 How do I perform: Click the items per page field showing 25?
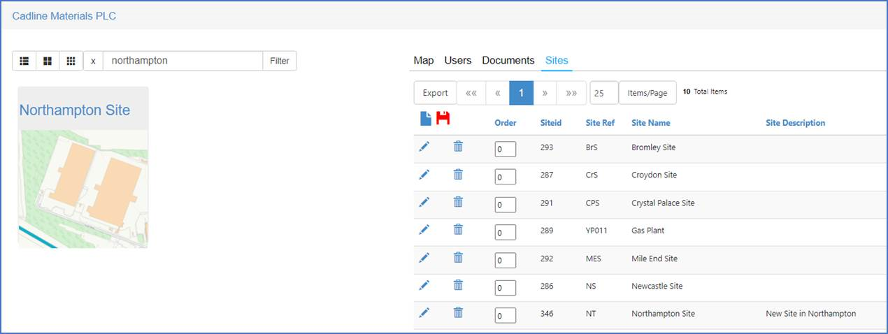click(x=604, y=93)
